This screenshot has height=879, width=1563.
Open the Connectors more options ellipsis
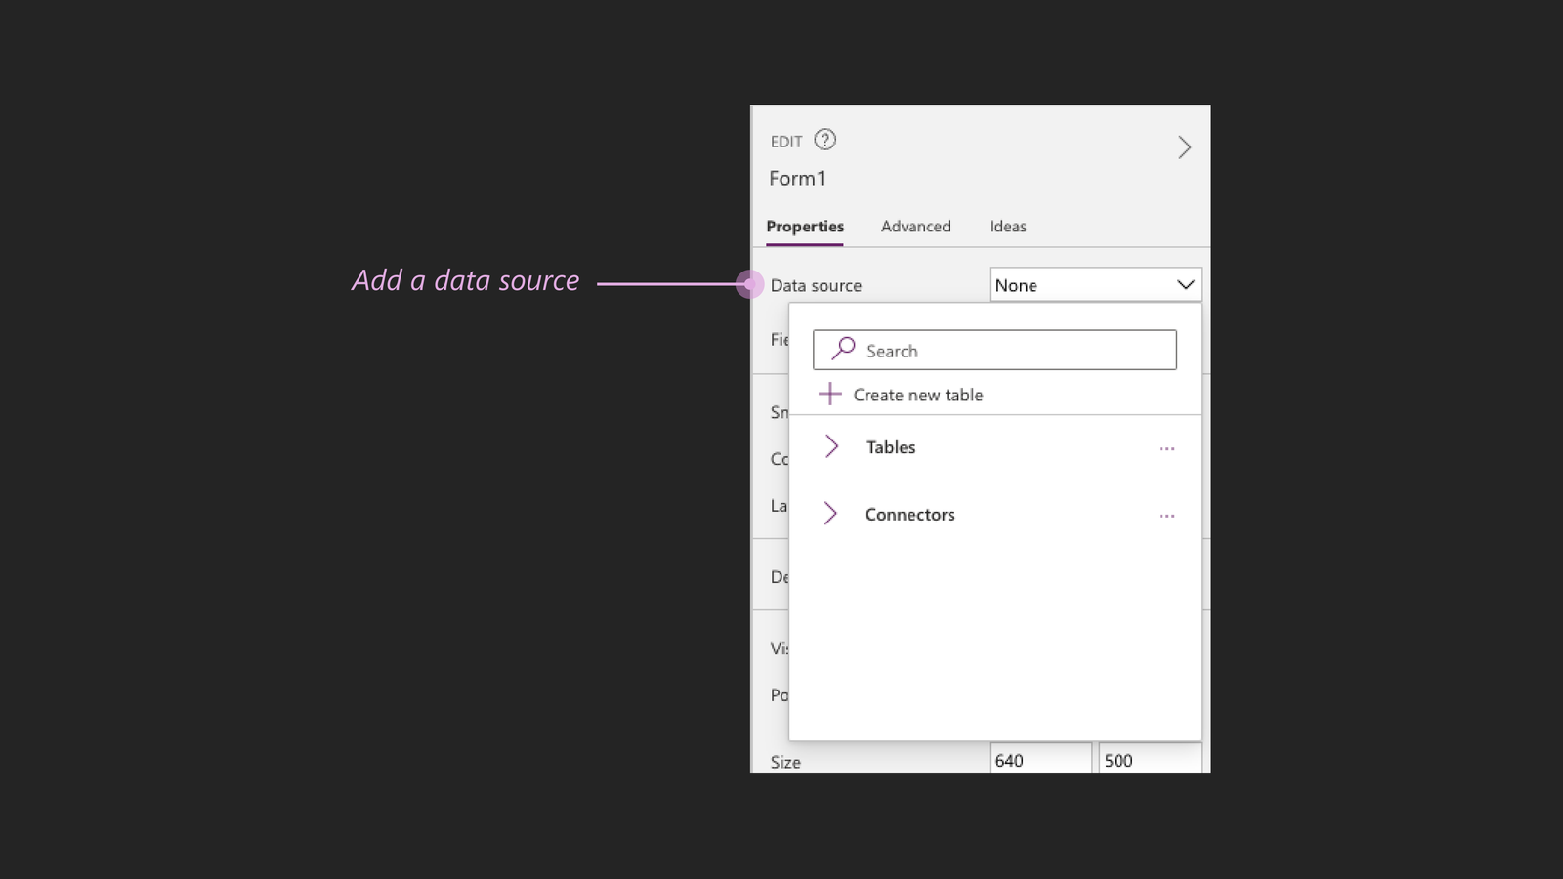(x=1166, y=516)
